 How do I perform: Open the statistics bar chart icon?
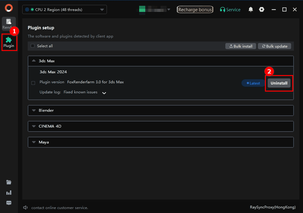[x=9, y=193]
